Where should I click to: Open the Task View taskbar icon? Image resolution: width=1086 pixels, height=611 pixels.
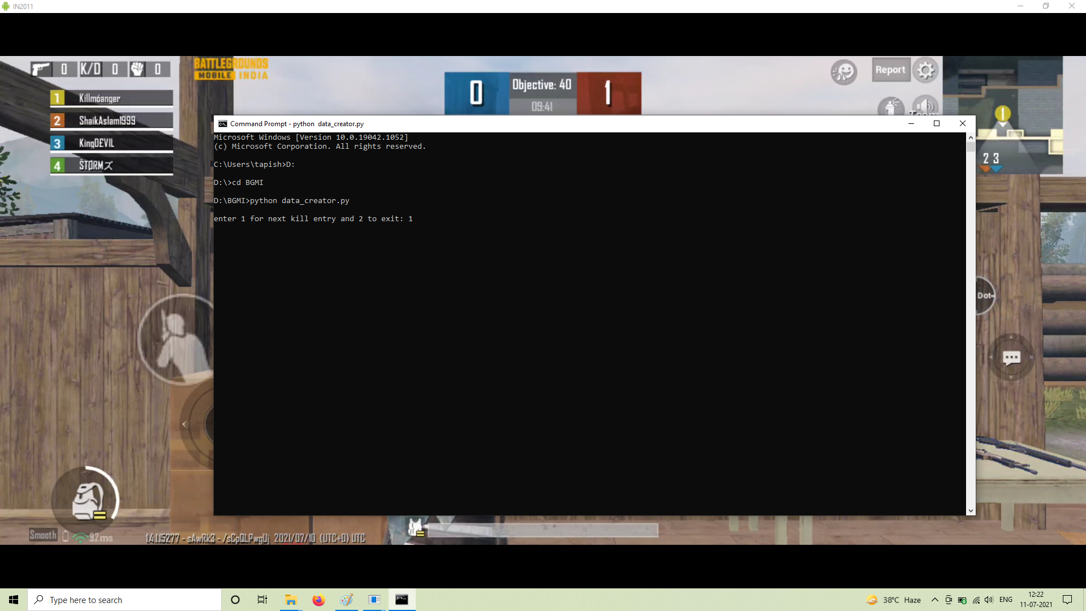[x=262, y=600]
